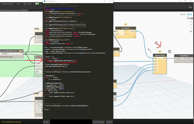194x124 pixels.
Task: Click the note bubble above Python Script node
Action: point(160,51)
